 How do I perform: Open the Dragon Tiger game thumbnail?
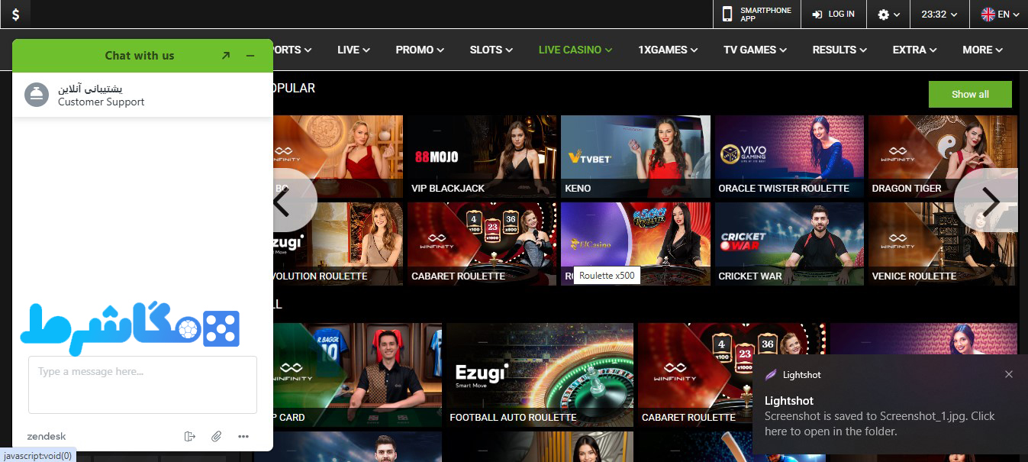(x=943, y=157)
